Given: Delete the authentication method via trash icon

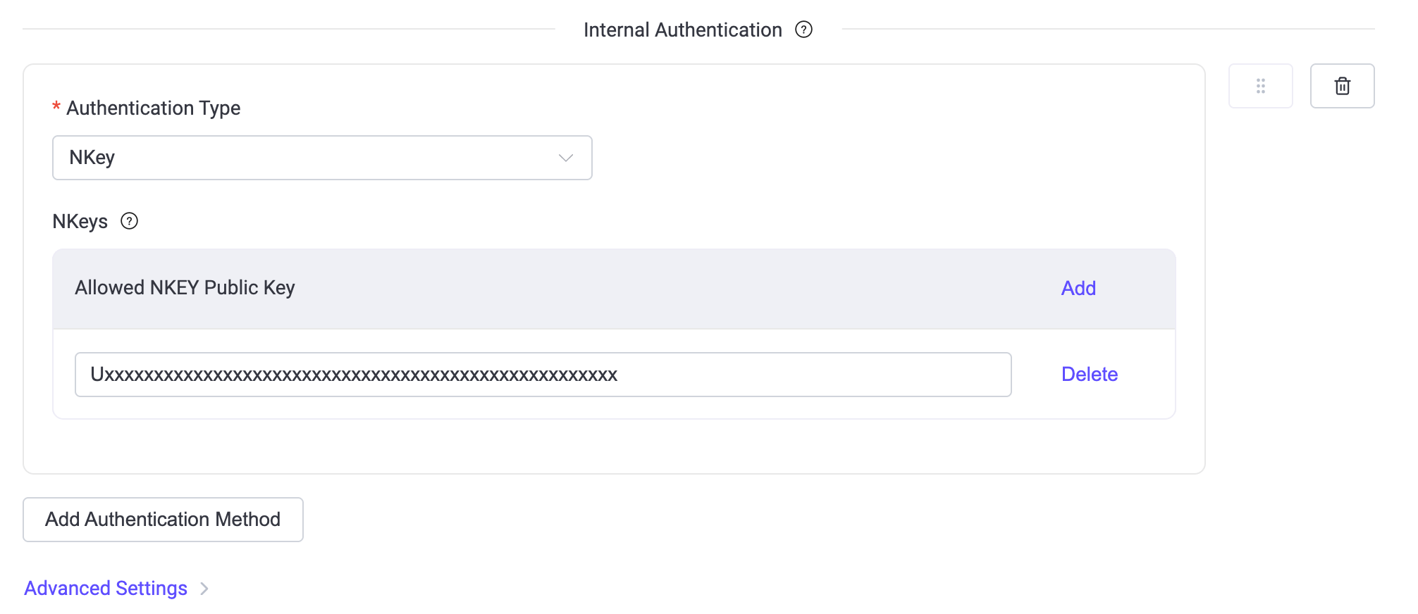Looking at the screenshot, I should (1342, 85).
